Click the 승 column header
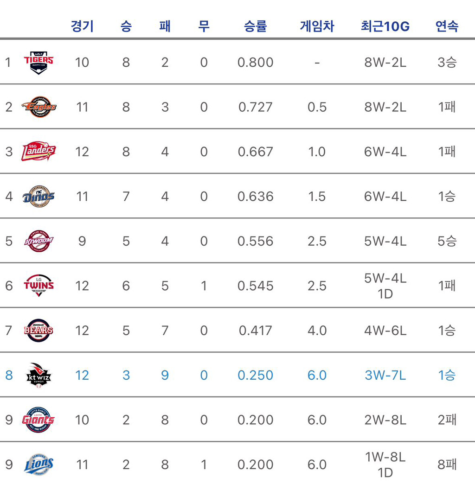The image size is (475, 484). point(126,26)
